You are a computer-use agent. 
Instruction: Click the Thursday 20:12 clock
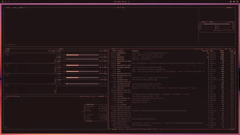[120, 1]
